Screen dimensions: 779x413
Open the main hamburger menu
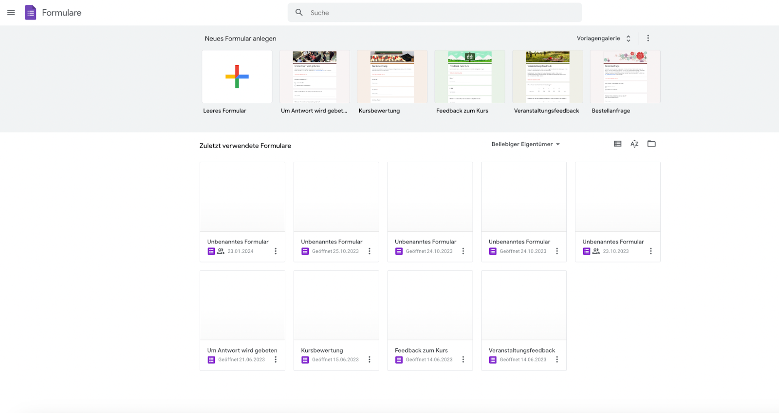click(x=11, y=13)
